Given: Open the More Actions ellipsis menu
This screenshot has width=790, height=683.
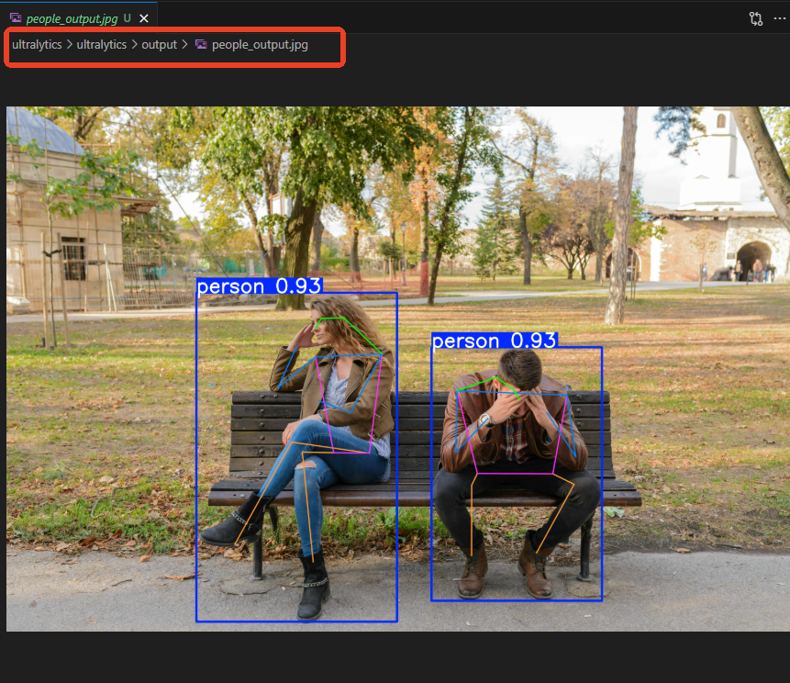Looking at the screenshot, I should (x=779, y=18).
